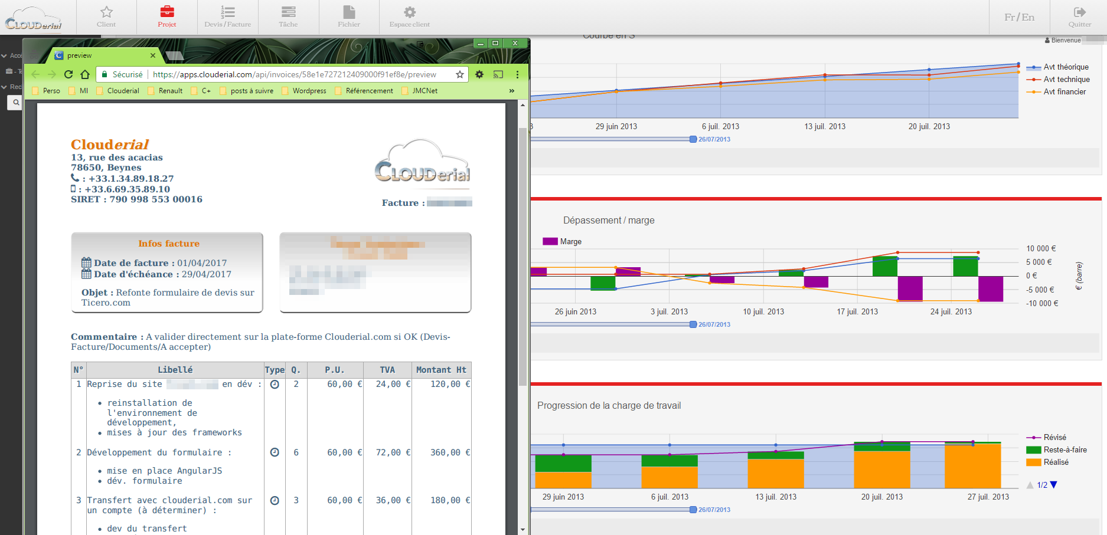Select the preview browser tab
Viewport: 1107px width, 535px height.
(105, 55)
